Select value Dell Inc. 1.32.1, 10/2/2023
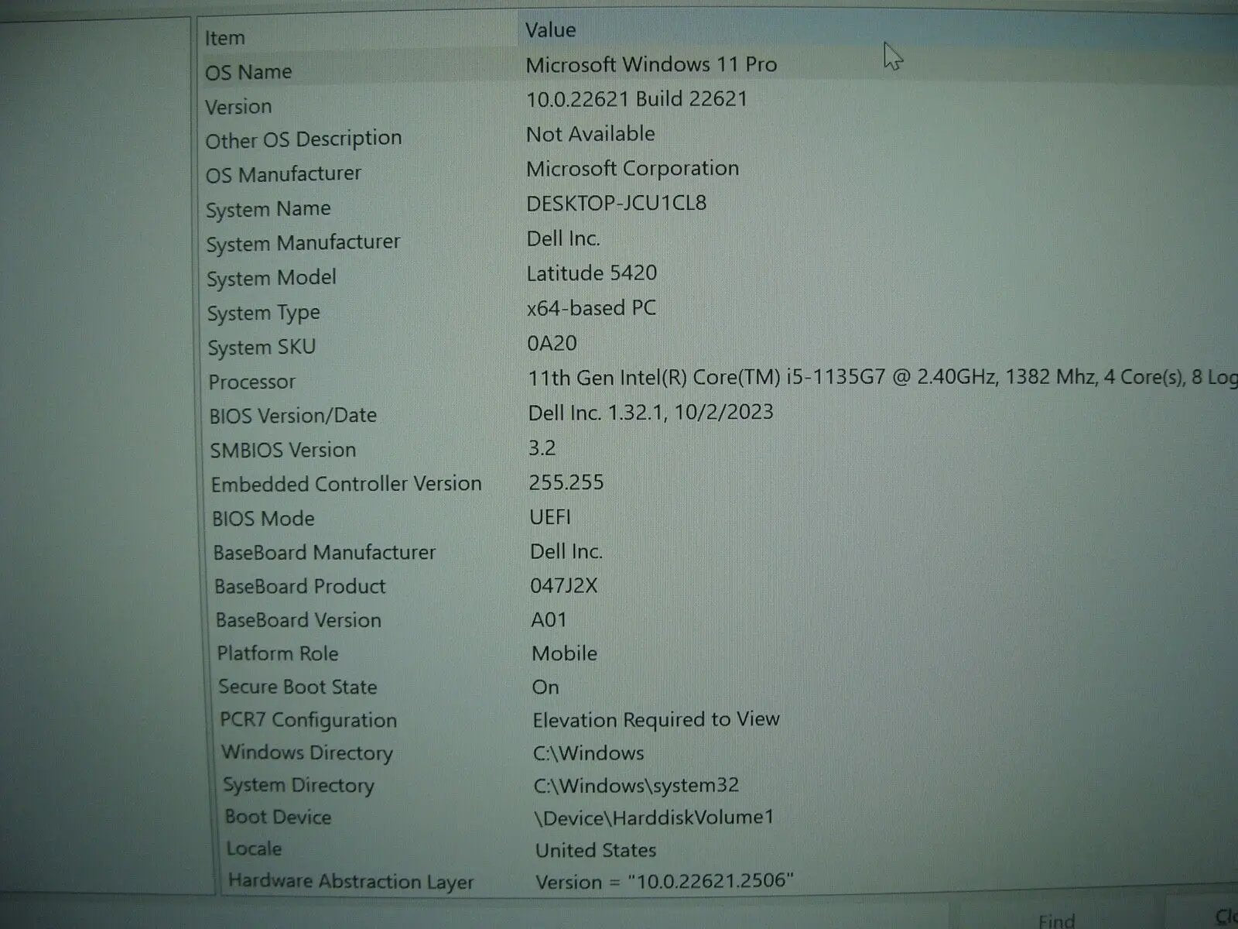This screenshot has width=1238, height=929. [651, 413]
